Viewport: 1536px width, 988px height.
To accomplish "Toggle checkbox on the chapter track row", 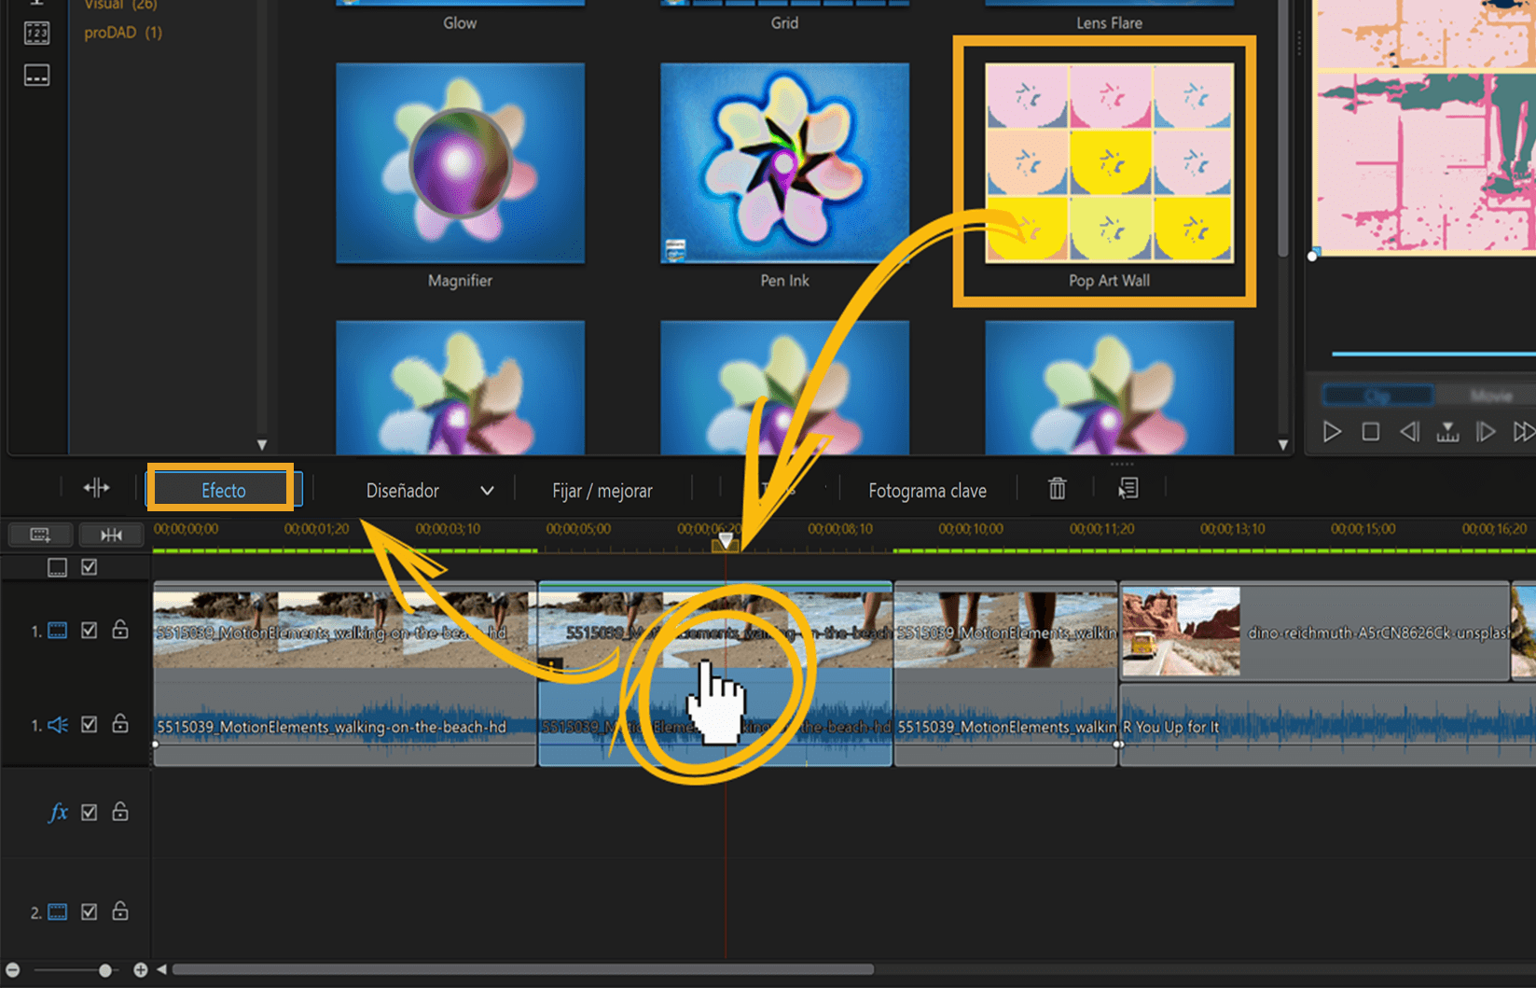I will (90, 567).
